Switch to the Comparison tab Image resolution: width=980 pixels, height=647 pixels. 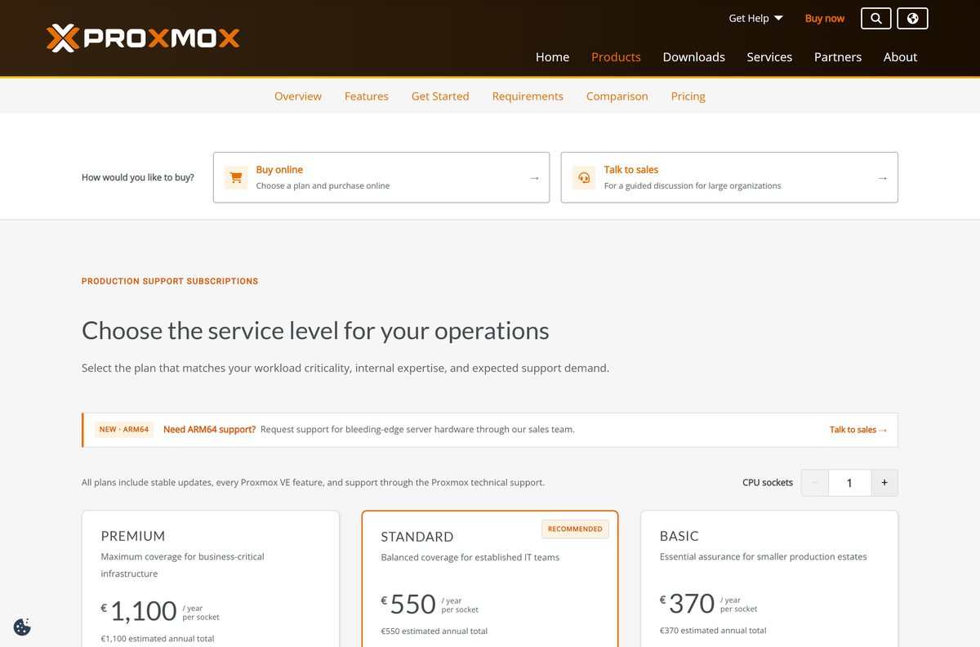point(617,96)
